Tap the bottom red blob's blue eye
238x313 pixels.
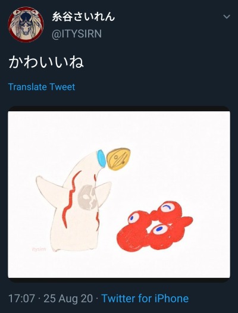click(160, 229)
